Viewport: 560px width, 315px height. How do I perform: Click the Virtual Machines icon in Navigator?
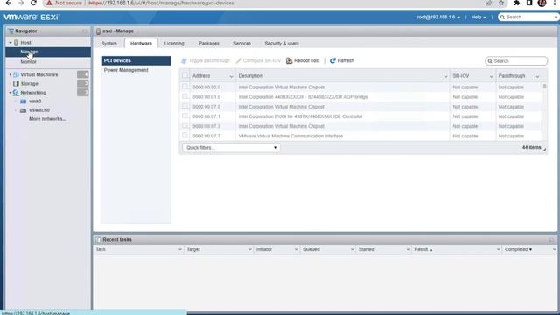coord(16,74)
